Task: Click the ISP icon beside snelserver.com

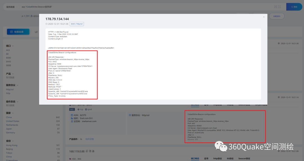Action: pyautogui.click(x=72, y=121)
